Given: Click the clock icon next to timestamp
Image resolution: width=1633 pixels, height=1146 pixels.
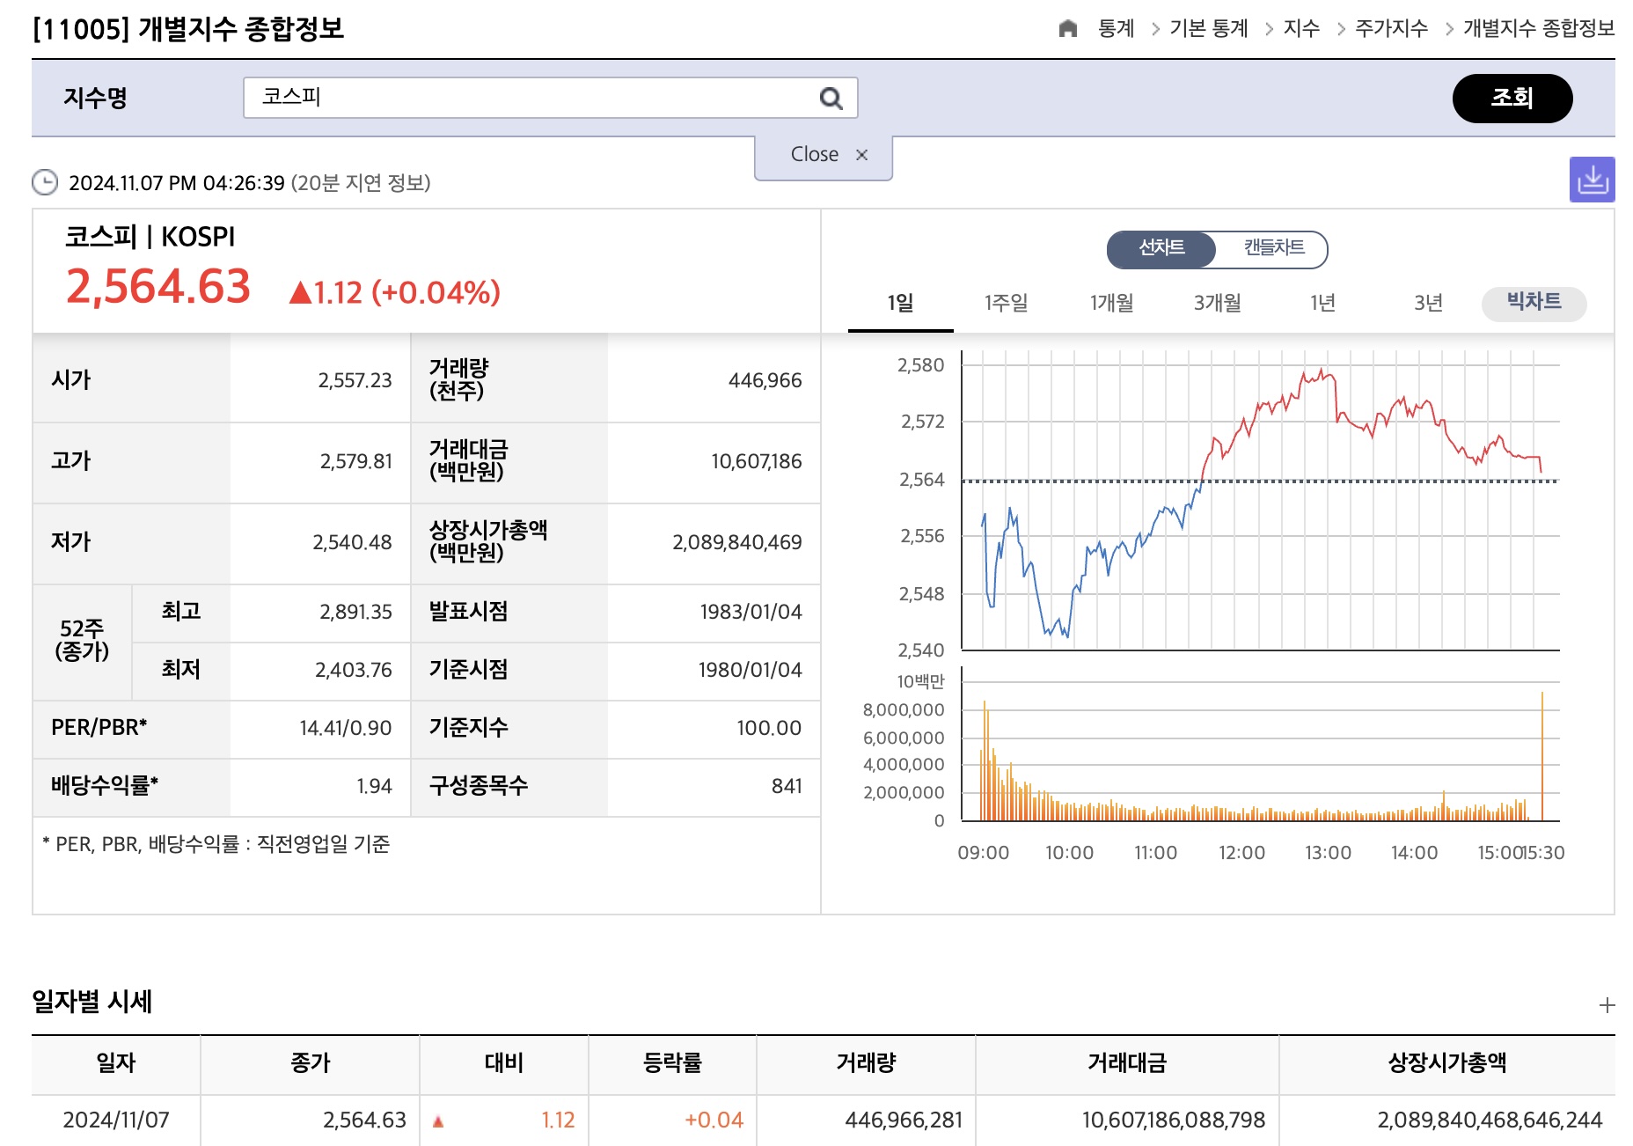Looking at the screenshot, I should (x=45, y=182).
